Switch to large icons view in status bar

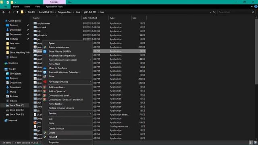click(x=255, y=143)
